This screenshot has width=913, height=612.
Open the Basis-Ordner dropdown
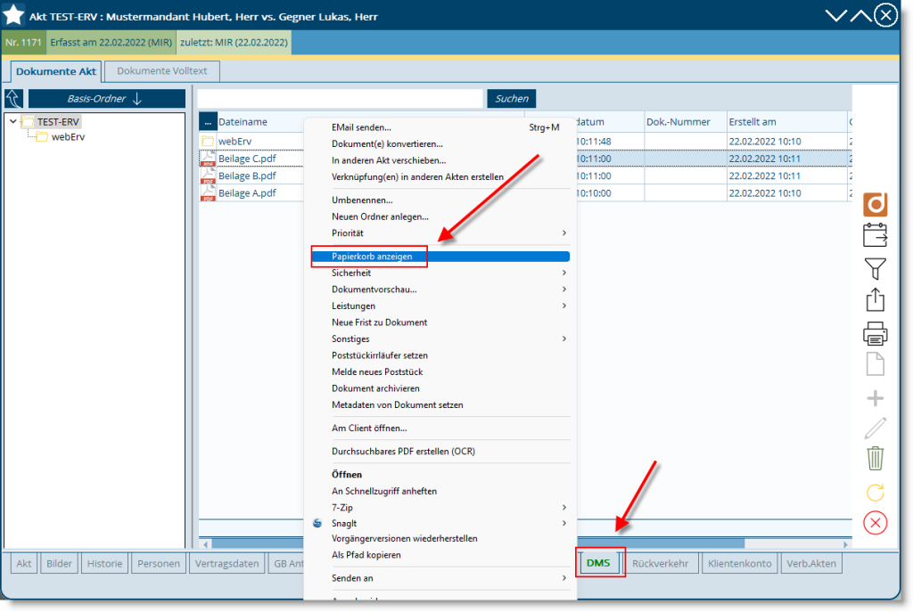click(x=106, y=99)
